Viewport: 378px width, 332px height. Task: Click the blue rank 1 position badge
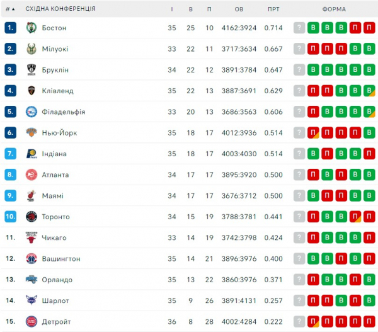[10, 28]
